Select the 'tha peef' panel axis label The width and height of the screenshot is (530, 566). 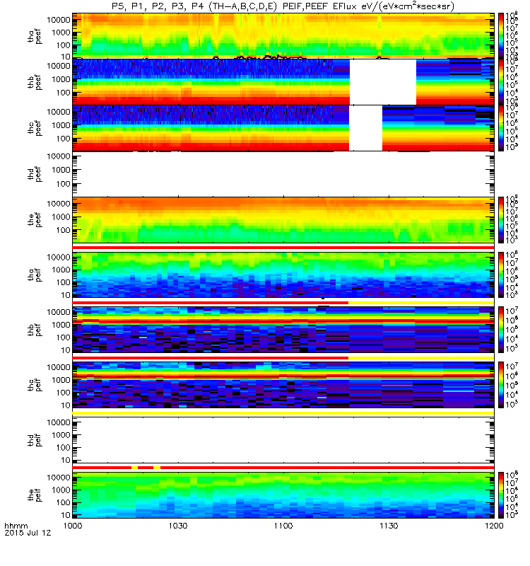pos(35,36)
